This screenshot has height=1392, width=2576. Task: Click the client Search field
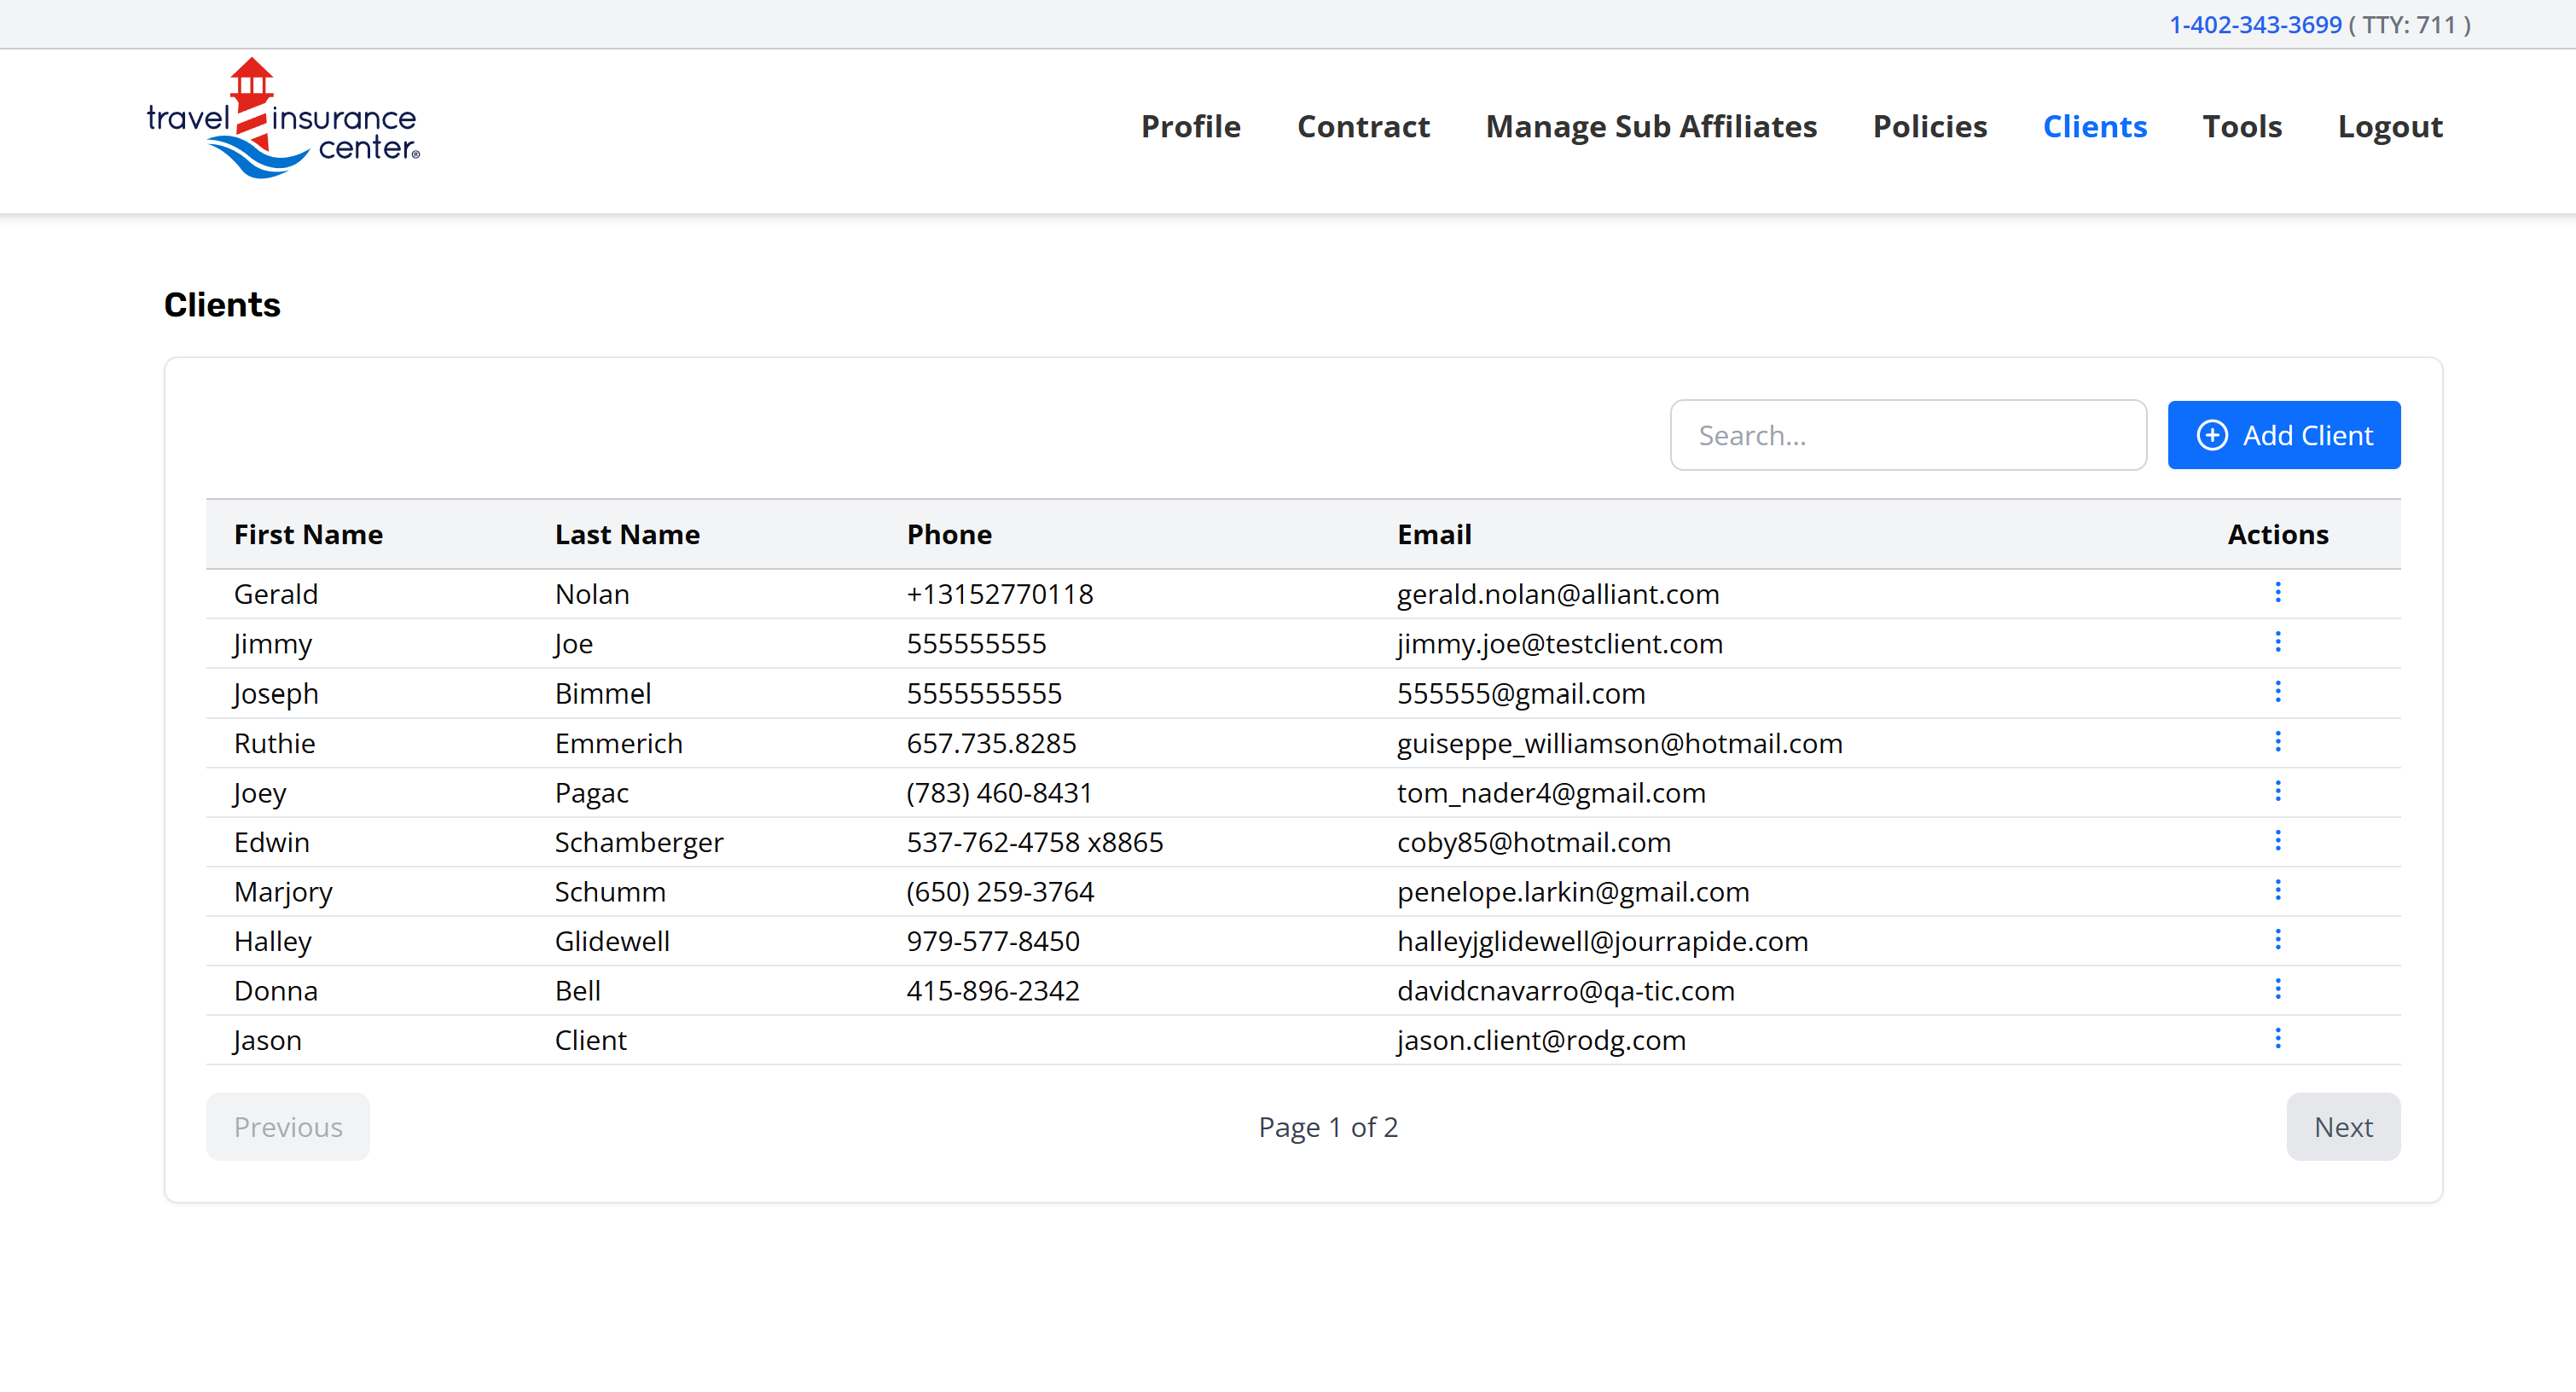(1907, 436)
